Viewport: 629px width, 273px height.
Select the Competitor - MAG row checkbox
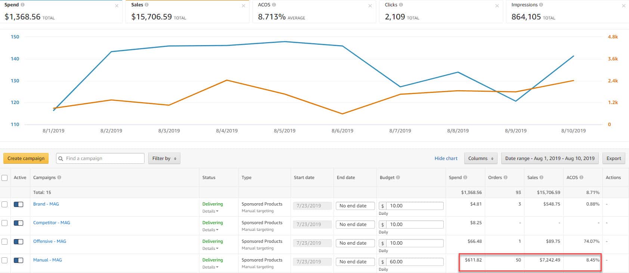[4, 223]
